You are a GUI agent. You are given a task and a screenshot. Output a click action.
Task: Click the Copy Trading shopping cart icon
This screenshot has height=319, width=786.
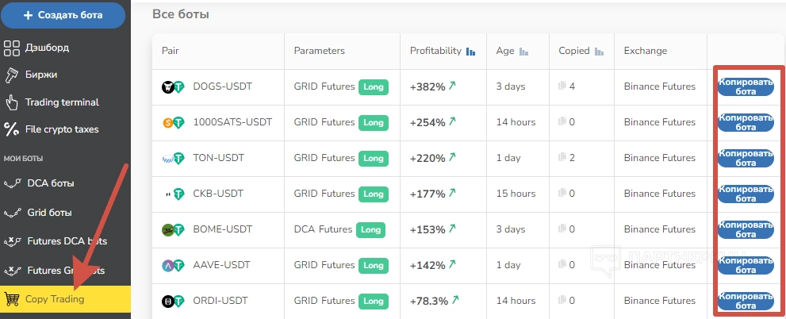click(12, 299)
